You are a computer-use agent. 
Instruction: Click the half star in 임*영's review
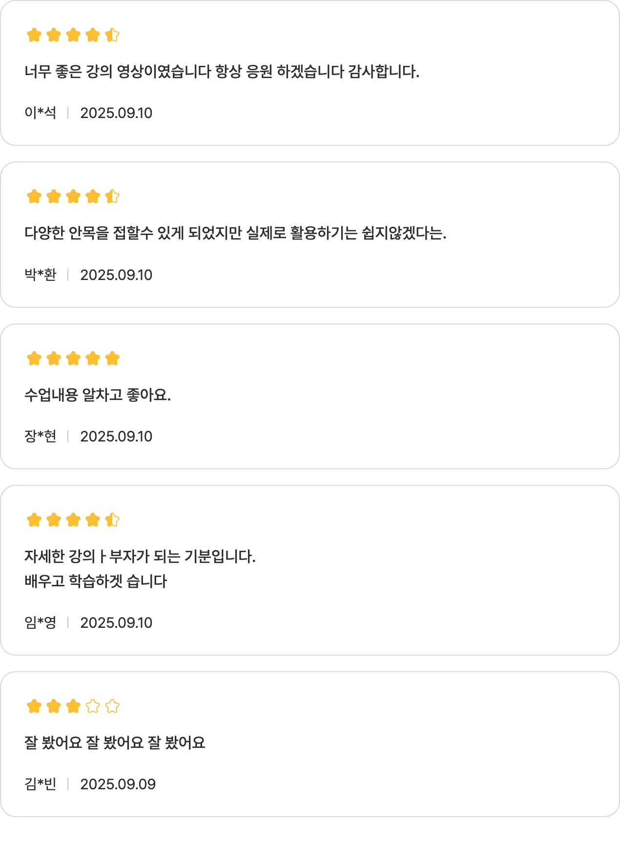click(x=112, y=520)
